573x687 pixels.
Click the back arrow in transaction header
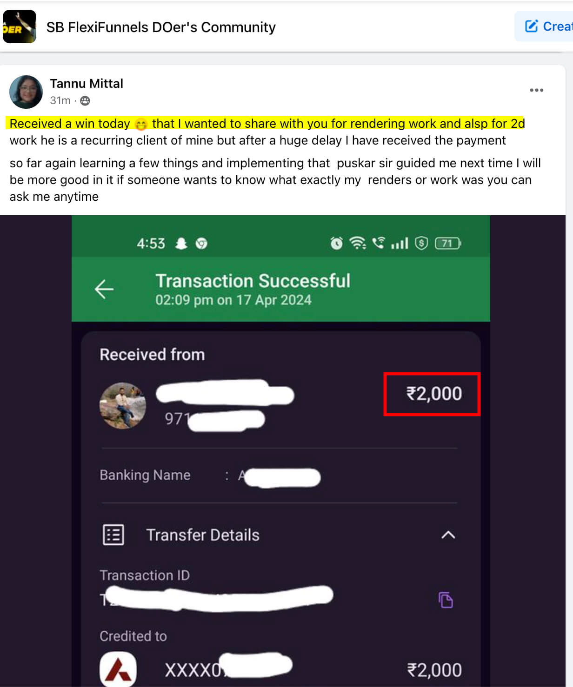point(104,289)
